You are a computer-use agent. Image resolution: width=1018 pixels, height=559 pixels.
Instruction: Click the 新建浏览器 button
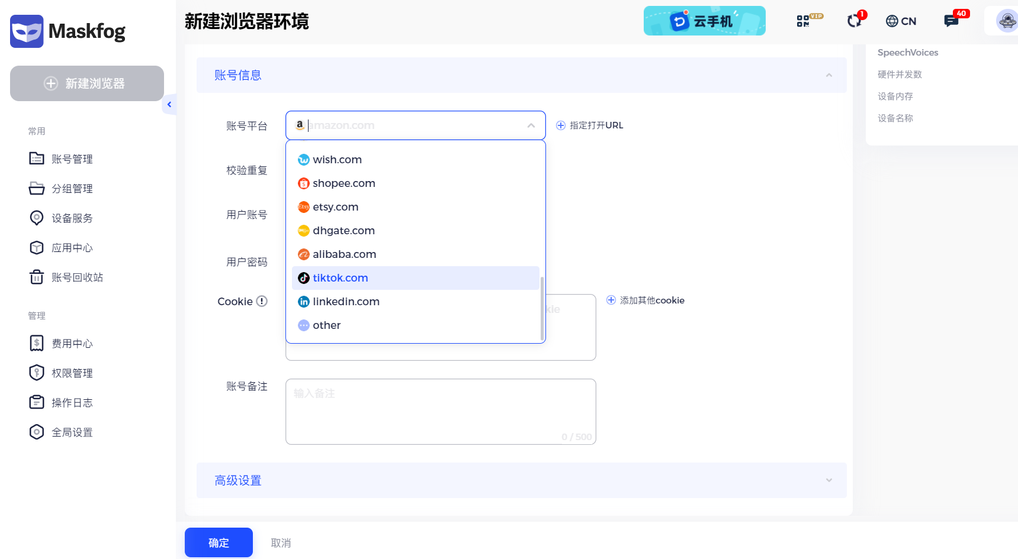tap(87, 83)
